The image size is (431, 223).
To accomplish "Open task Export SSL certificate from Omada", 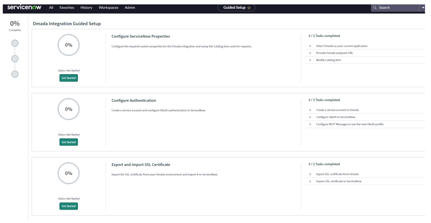I will (x=337, y=174).
